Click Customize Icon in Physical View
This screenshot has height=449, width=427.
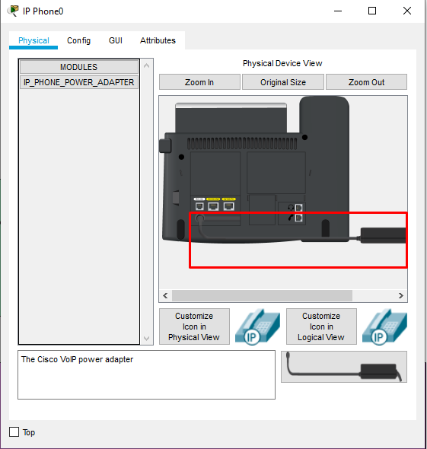coord(194,326)
